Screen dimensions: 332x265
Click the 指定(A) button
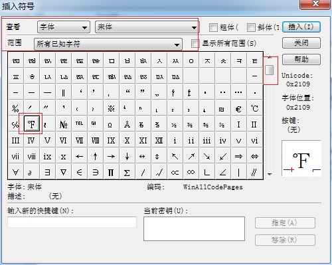tap(285, 222)
